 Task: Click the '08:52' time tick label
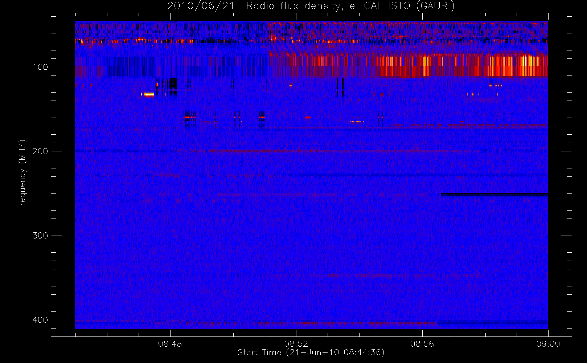tap(296, 344)
